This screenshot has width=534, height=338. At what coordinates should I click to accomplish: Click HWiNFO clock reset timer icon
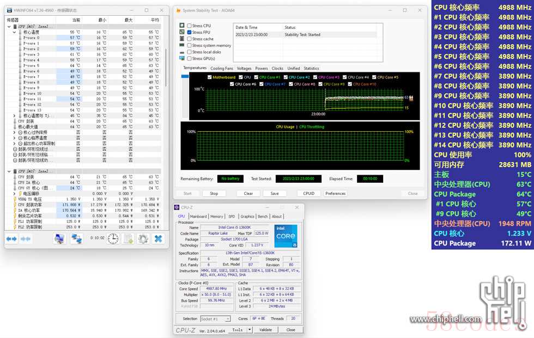coord(113,239)
